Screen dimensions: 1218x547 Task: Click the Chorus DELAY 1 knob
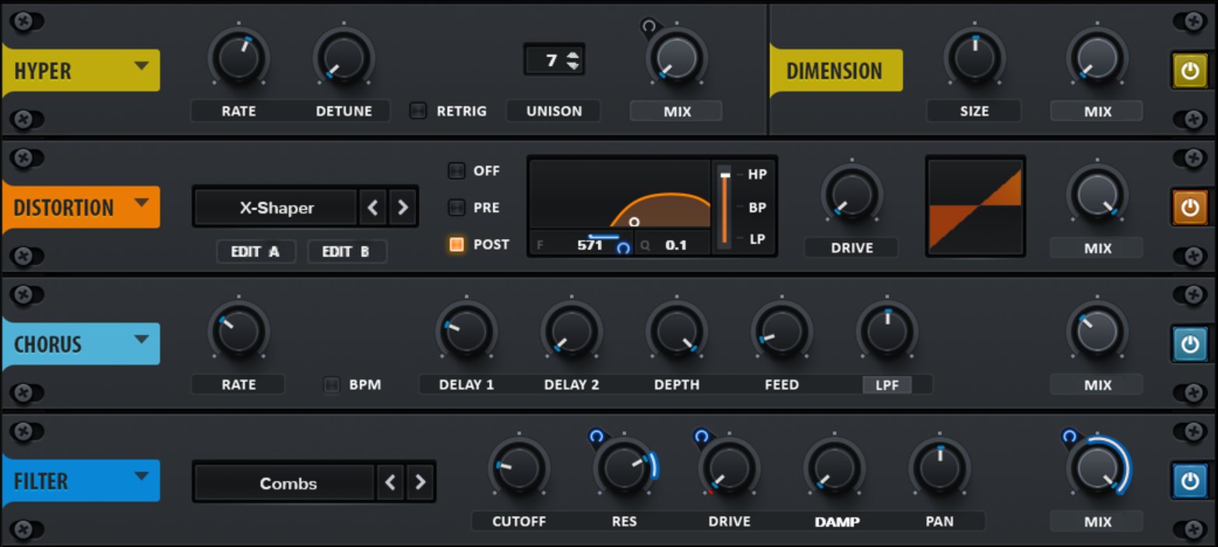pyautogui.click(x=466, y=331)
